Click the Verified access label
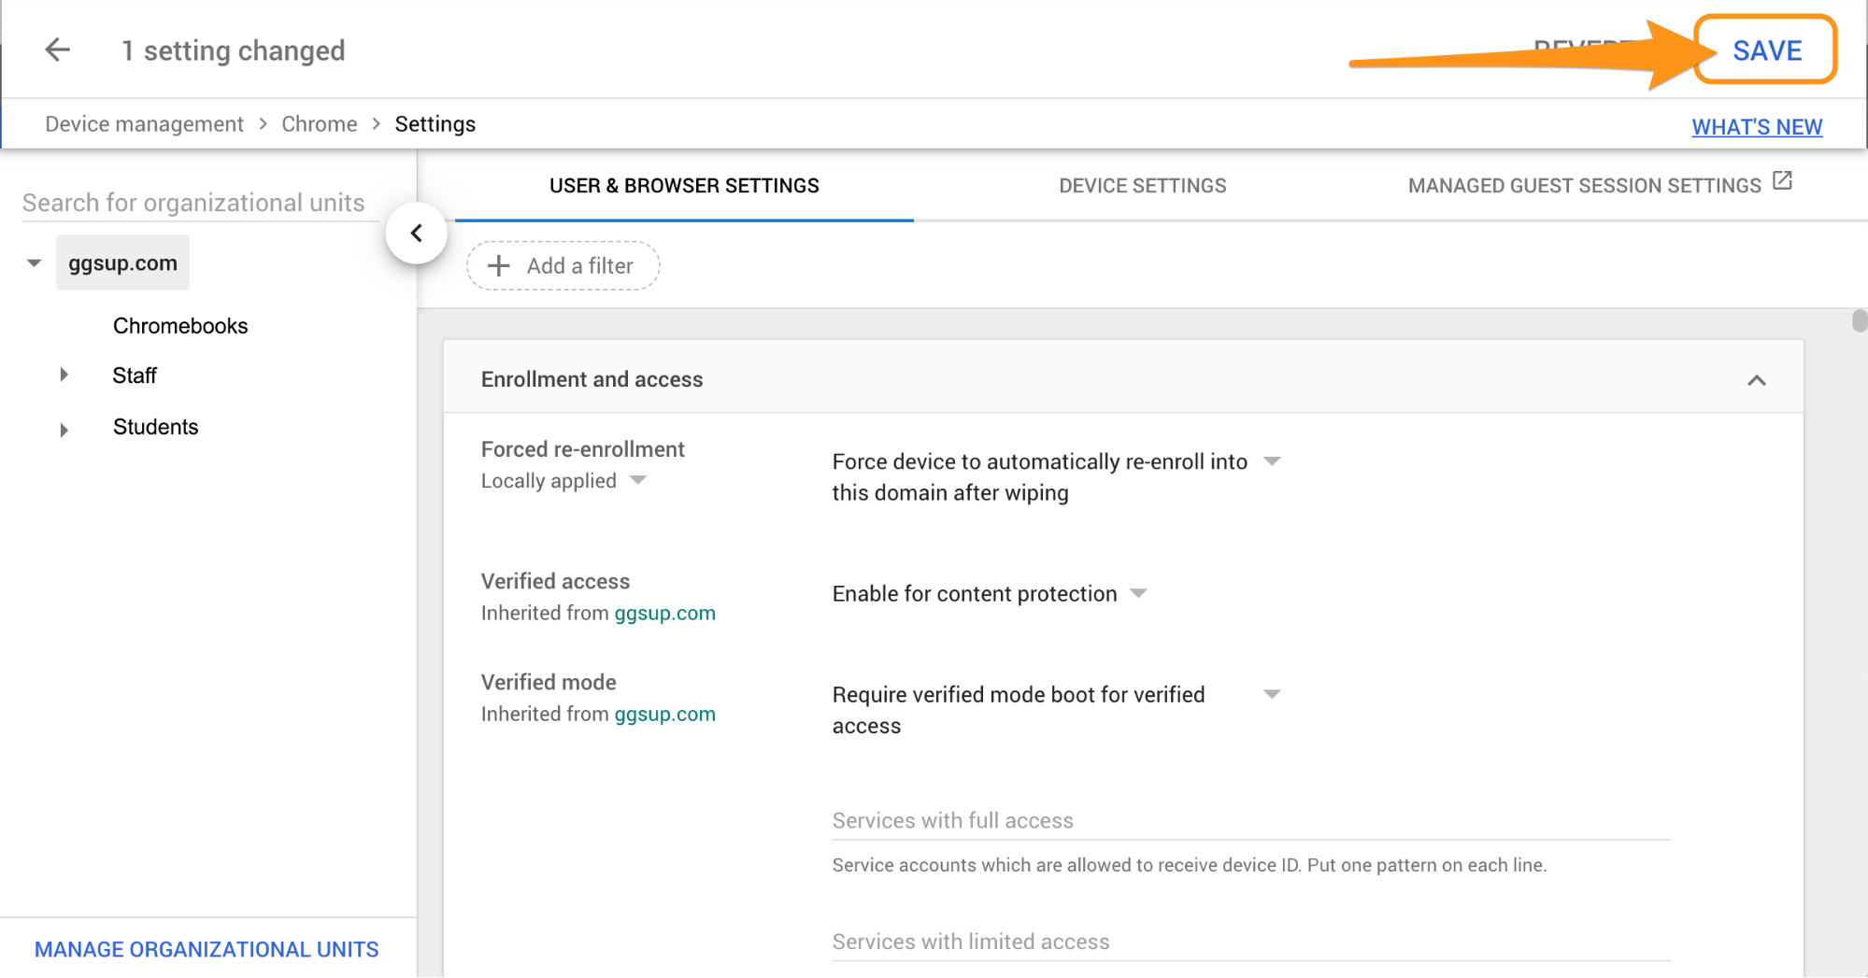Viewport: 1868px width, 978px height. 555,581
